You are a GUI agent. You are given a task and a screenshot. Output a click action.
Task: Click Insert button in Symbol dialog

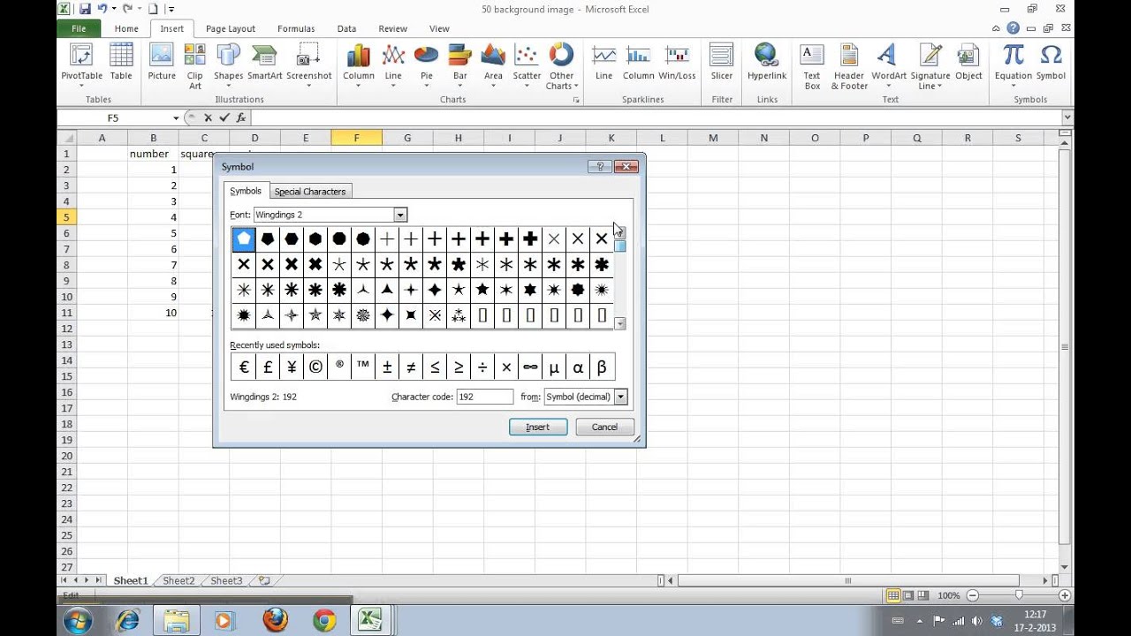(538, 427)
